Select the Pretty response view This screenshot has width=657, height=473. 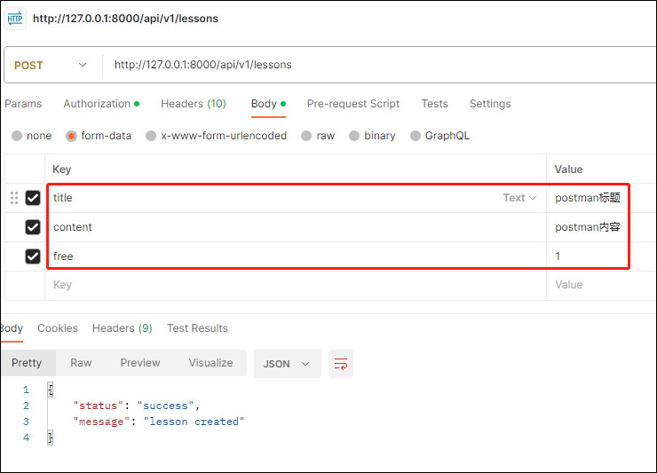(x=27, y=363)
